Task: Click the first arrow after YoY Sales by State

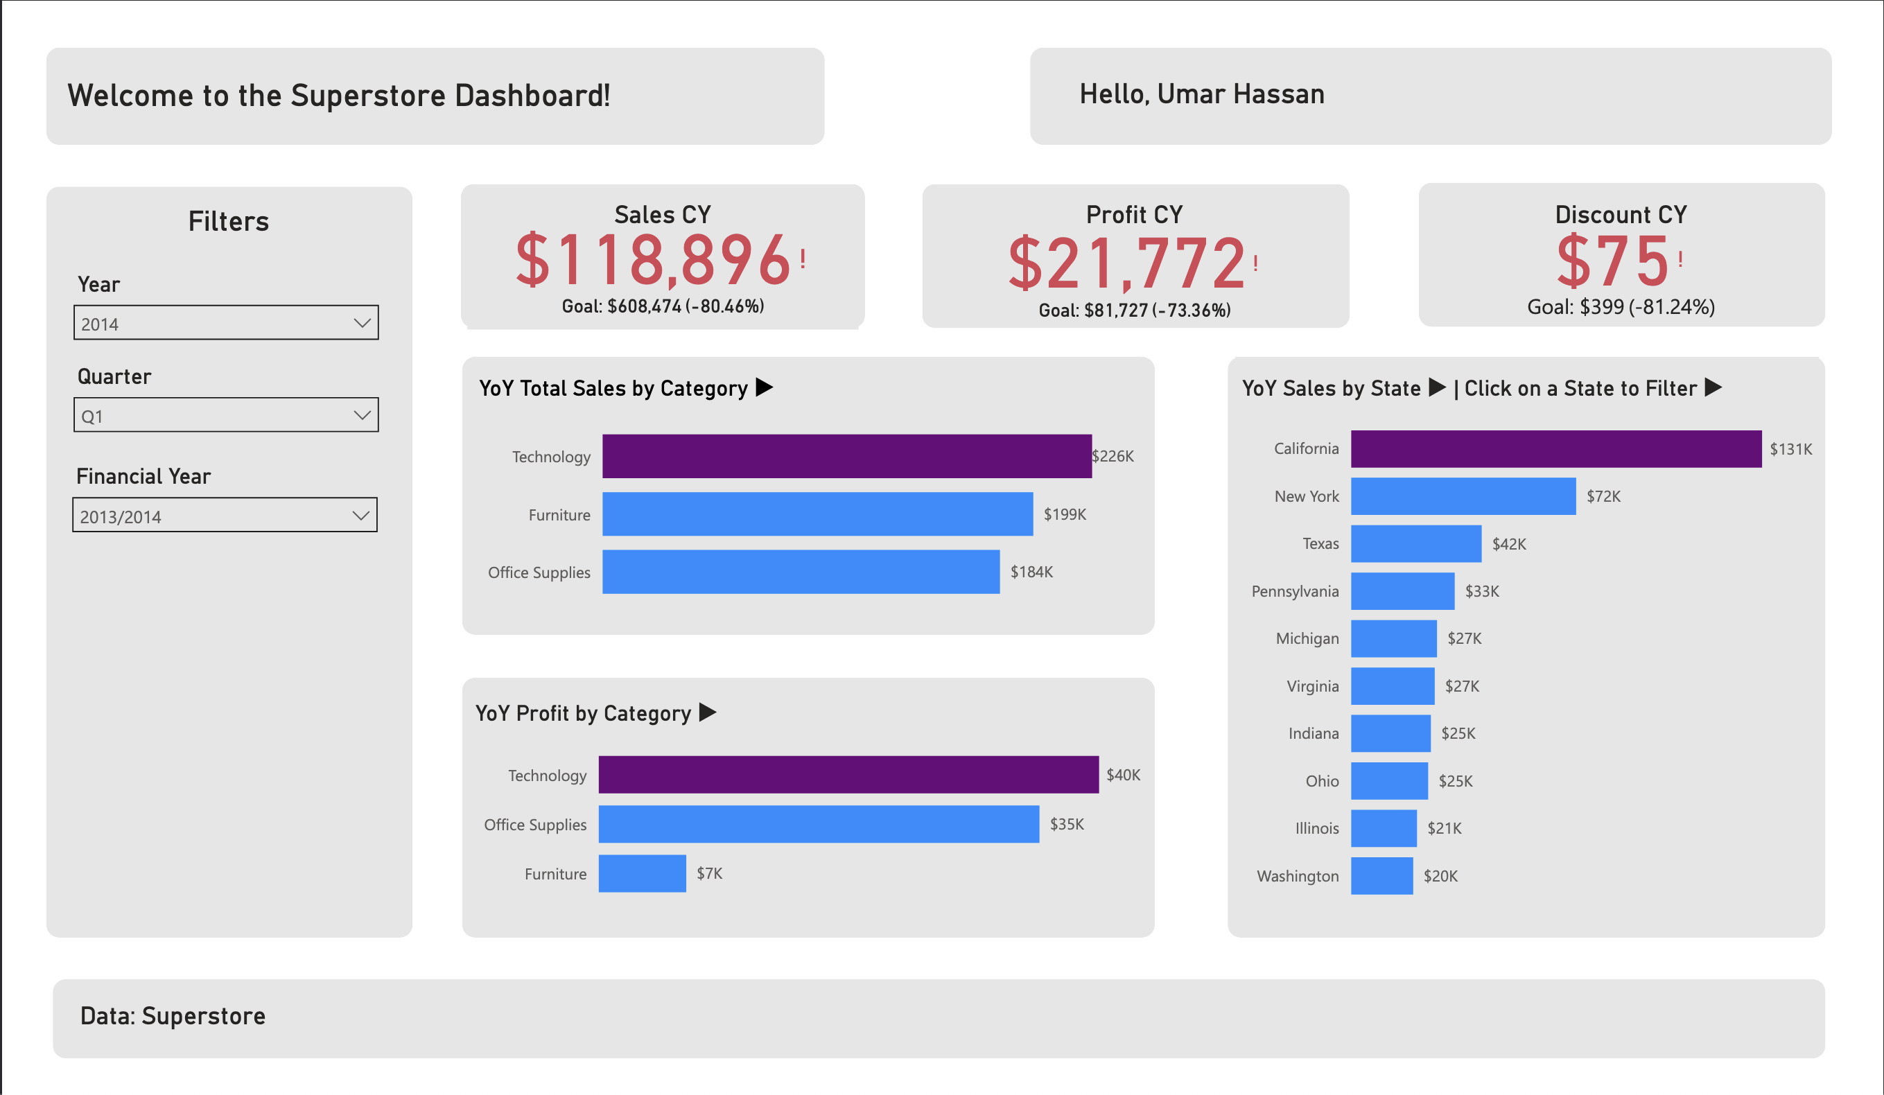Action: pyautogui.click(x=1437, y=387)
